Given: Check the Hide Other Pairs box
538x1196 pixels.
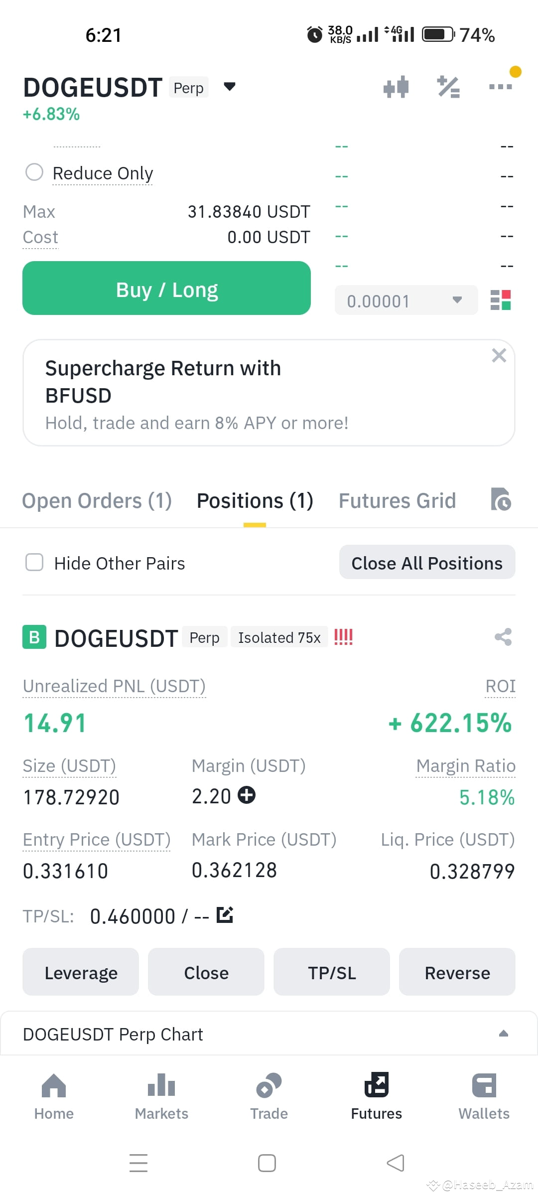Looking at the screenshot, I should click(x=34, y=563).
